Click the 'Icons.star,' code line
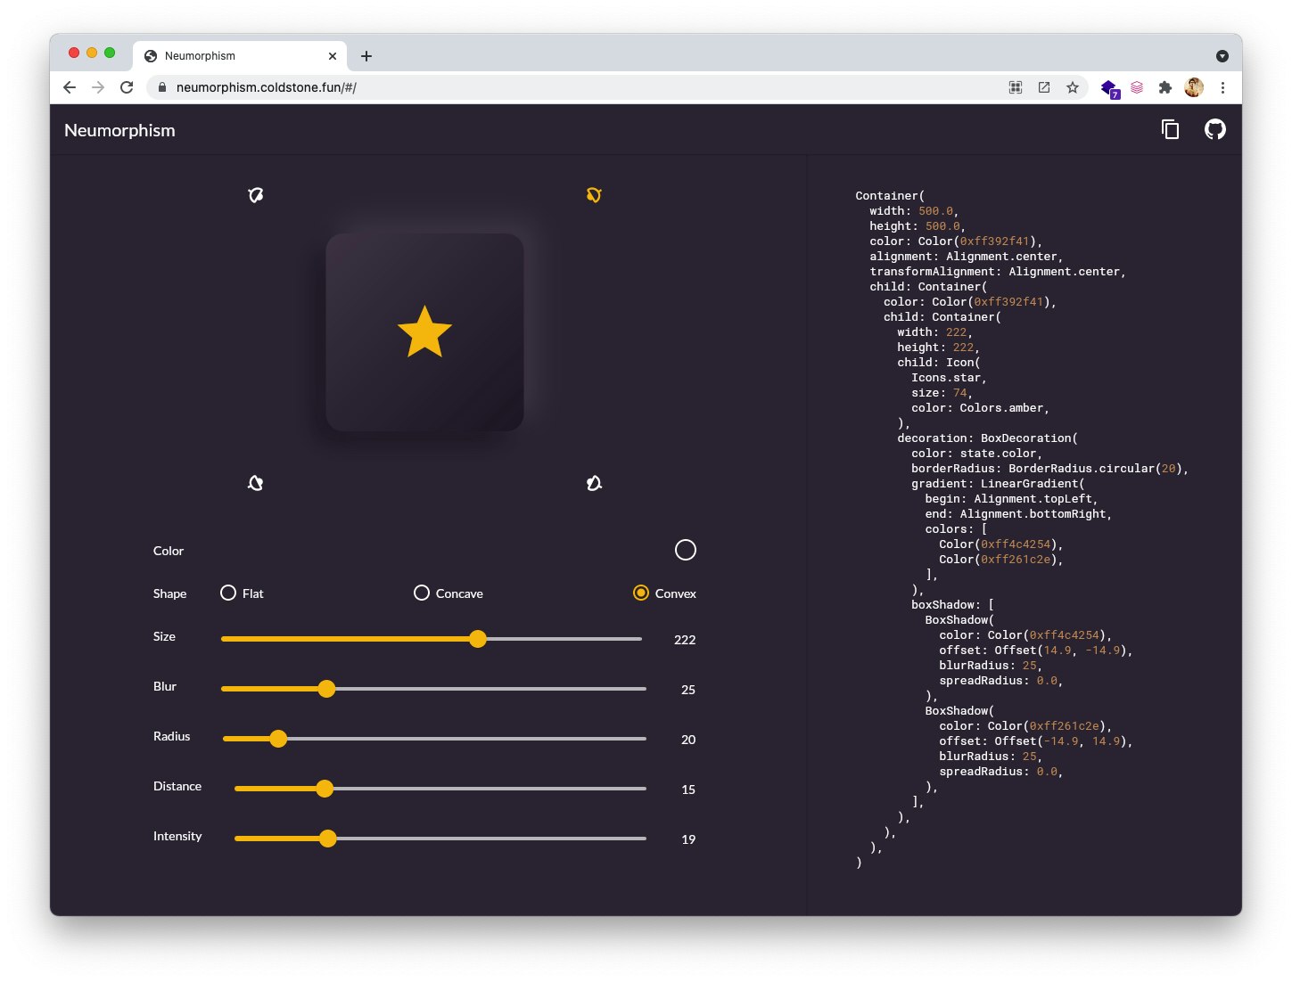 tap(949, 378)
